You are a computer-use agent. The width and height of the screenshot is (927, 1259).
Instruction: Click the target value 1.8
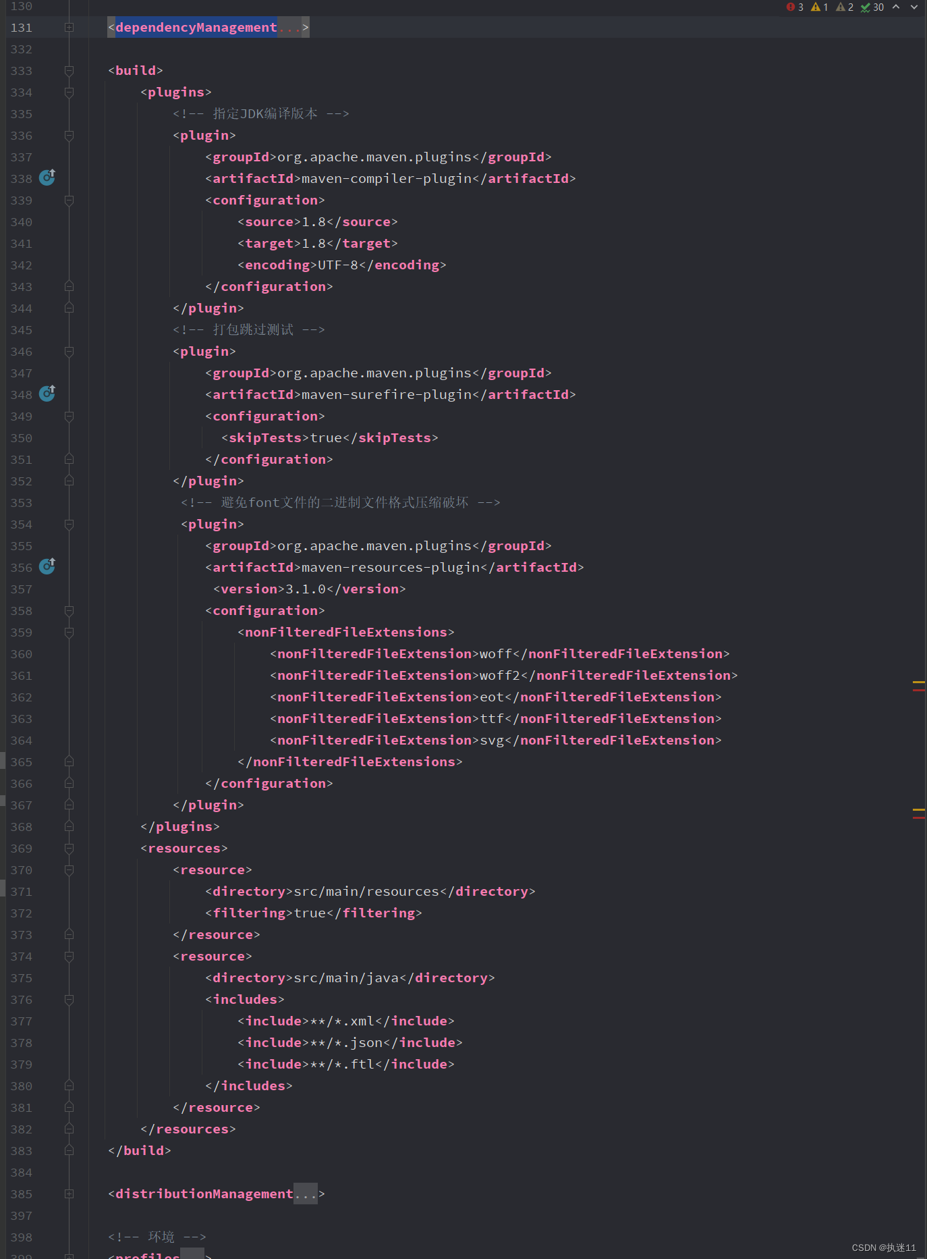point(314,244)
